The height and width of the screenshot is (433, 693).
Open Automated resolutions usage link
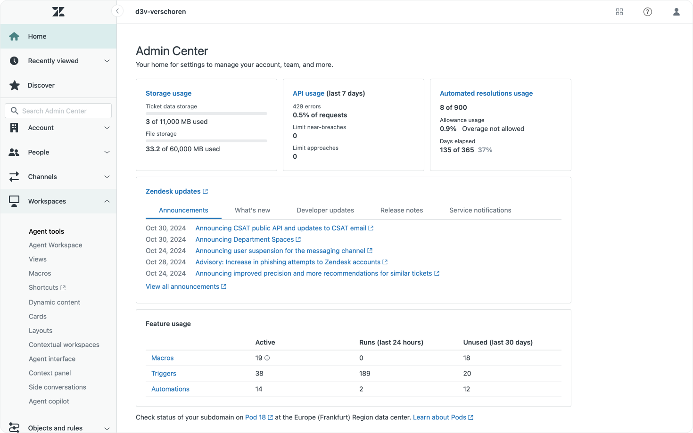point(487,93)
